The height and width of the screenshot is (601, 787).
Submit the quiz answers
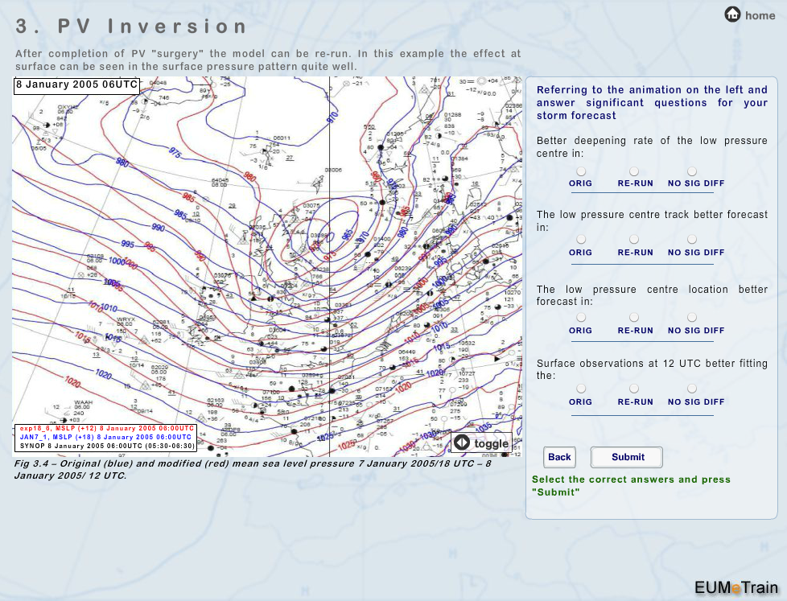click(627, 457)
